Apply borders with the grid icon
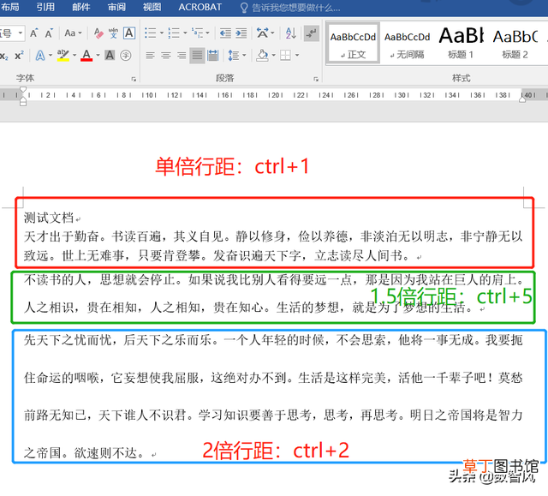Viewport: 548px width, 496px height. [285, 55]
